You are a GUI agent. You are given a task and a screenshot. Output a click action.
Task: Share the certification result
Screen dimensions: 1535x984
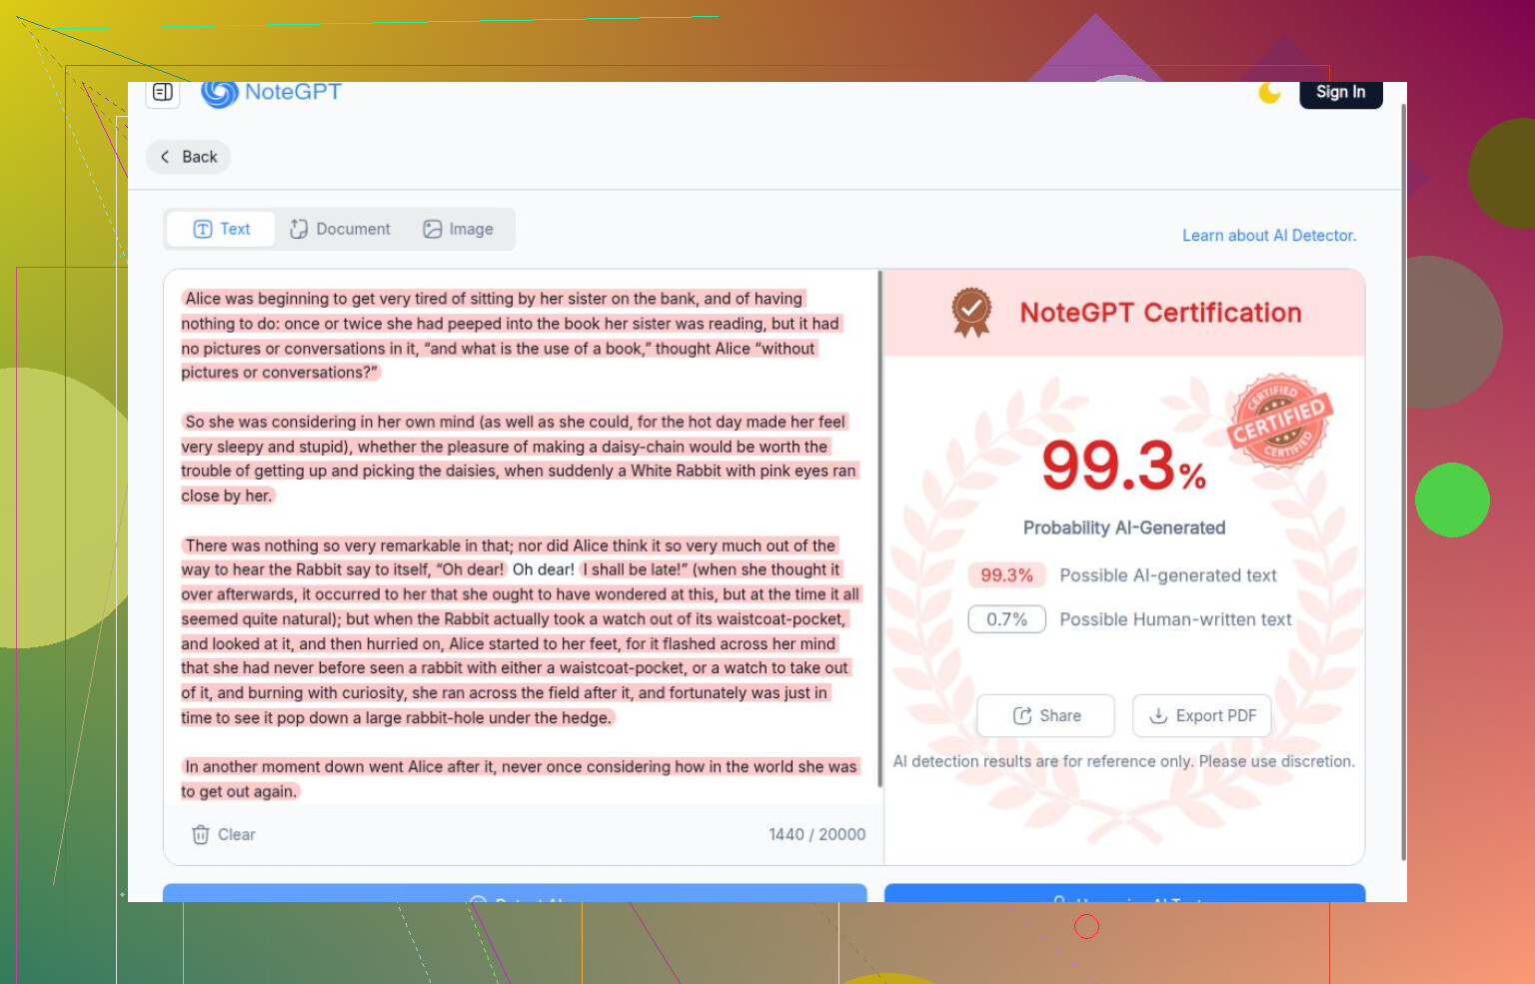tap(1046, 715)
